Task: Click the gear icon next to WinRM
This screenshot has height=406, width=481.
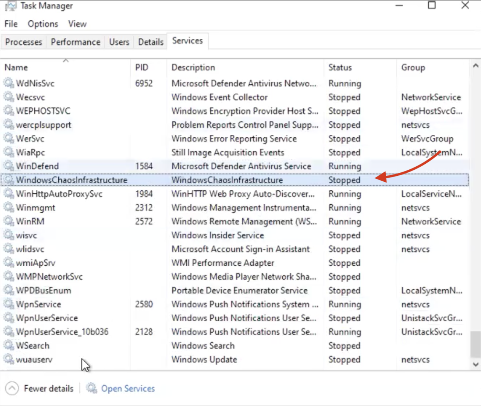Action: (x=9, y=221)
